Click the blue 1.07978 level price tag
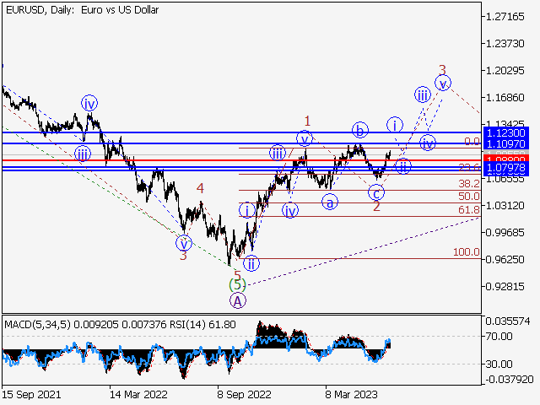The width and height of the screenshot is (540, 405). tap(506, 169)
